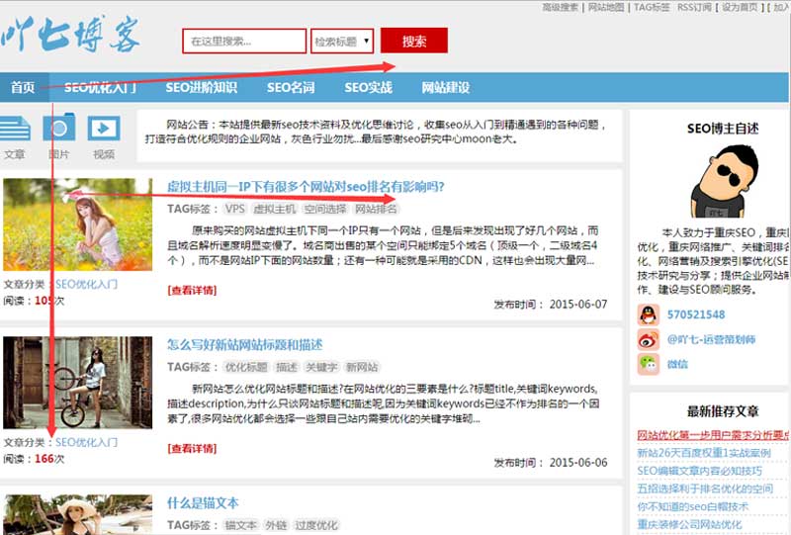
Task: Click the Weibo icon in sidebar
Action: (x=649, y=339)
